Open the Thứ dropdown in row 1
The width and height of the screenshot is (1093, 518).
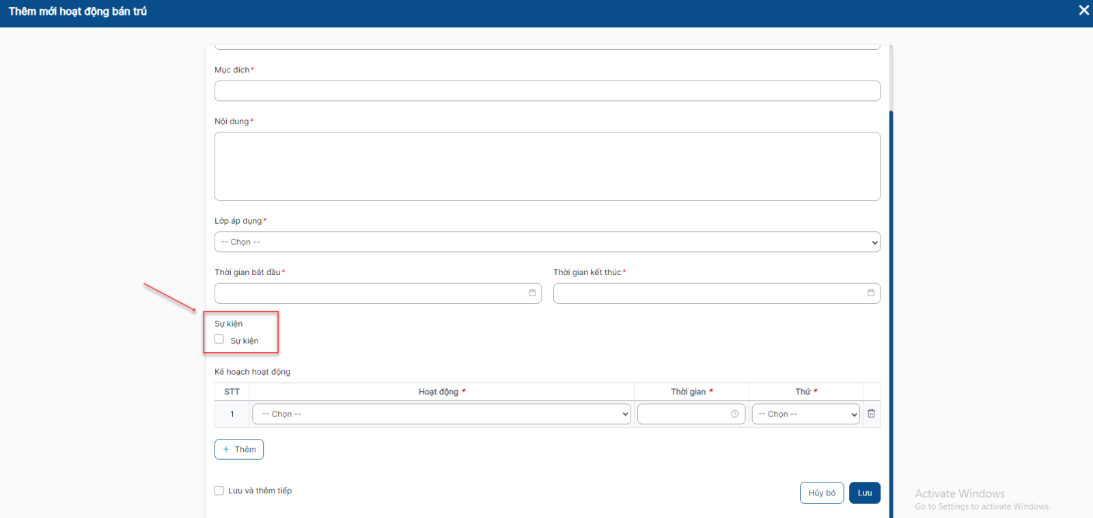805,414
